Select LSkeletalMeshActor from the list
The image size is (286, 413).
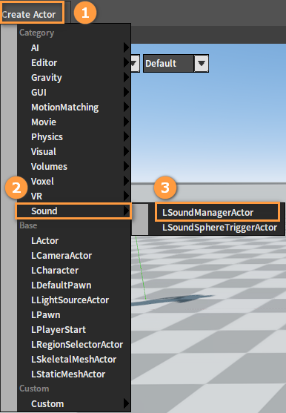point(74,360)
